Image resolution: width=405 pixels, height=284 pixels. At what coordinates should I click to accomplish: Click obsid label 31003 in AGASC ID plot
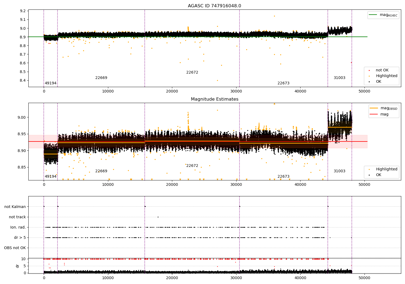pyautogui.click(x=339, y=78)
